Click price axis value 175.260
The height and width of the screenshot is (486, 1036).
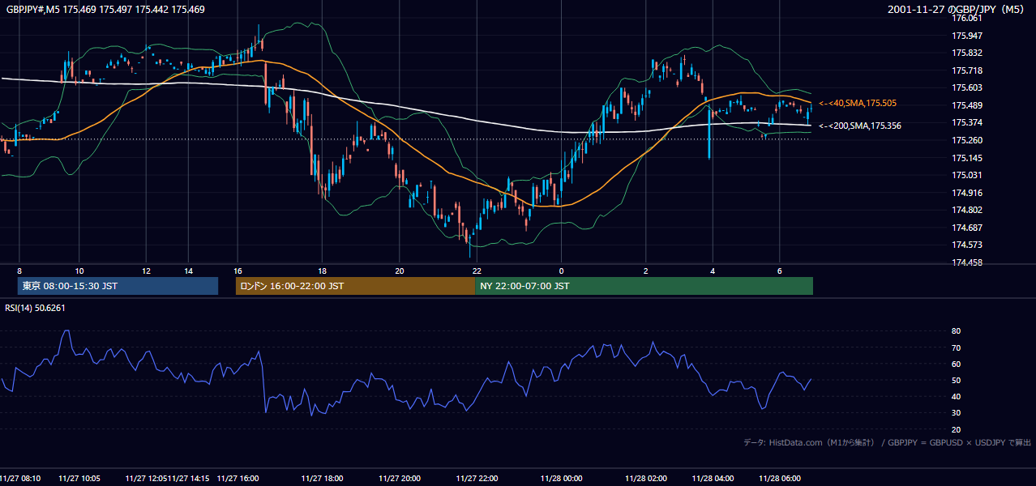[967, 140]
